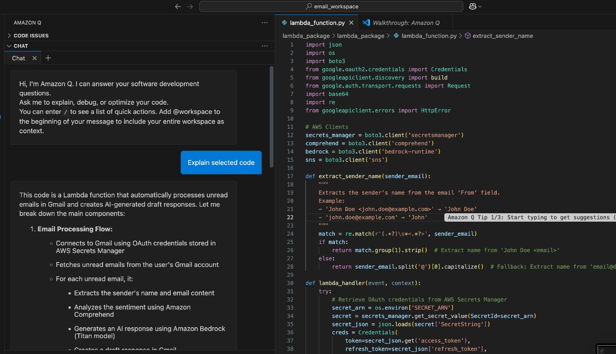Open the Amazon Q panel ellipsis menu

point(264,22)
